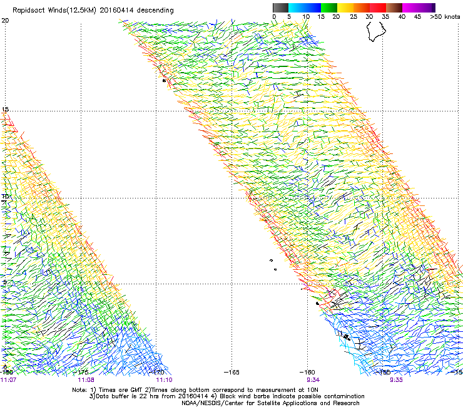Screen dimensions: 463x407
Task: Click the time label '11:08'
Action: point(86,380)
